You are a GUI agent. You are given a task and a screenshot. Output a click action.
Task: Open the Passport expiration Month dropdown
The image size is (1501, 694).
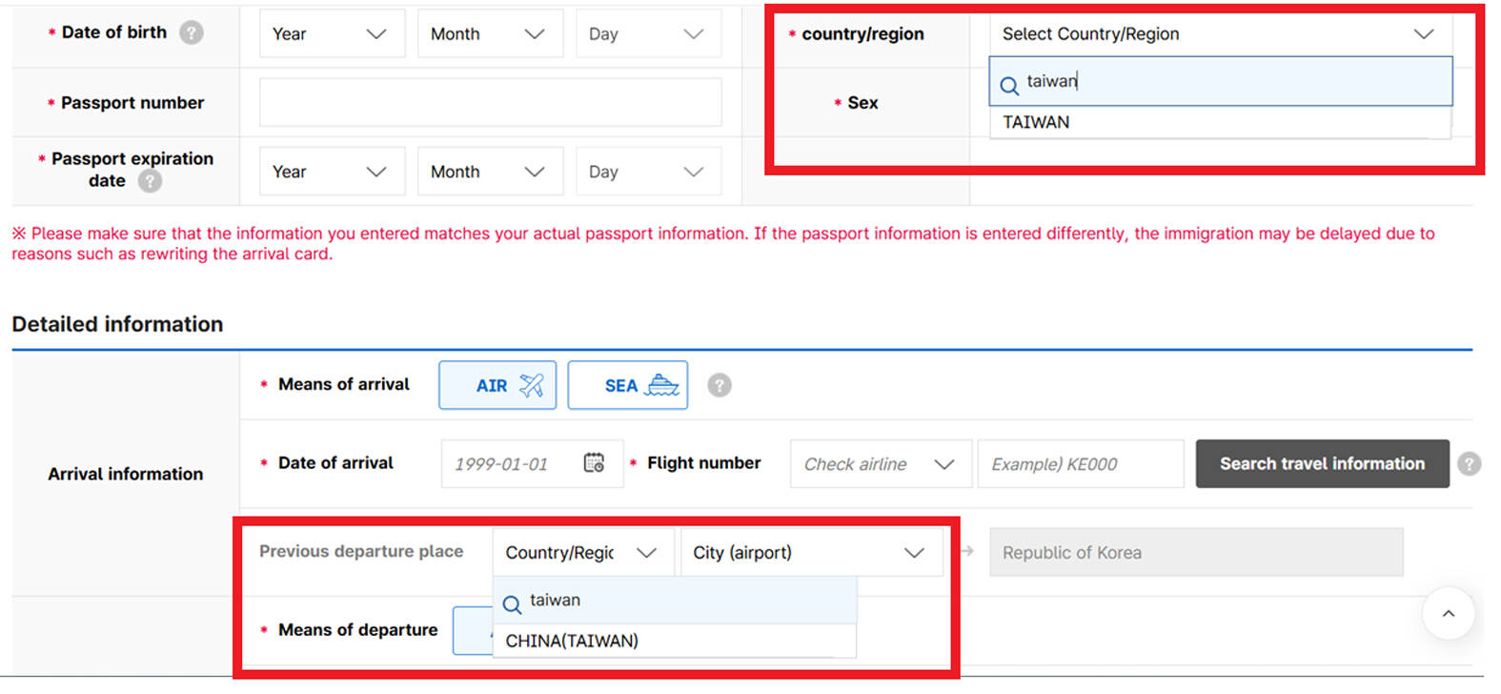coord(489,173)
